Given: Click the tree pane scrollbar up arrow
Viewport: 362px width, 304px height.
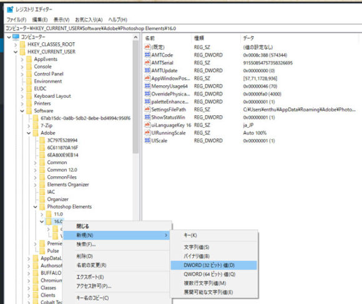Looking at the screenshot, I should 135,37.
